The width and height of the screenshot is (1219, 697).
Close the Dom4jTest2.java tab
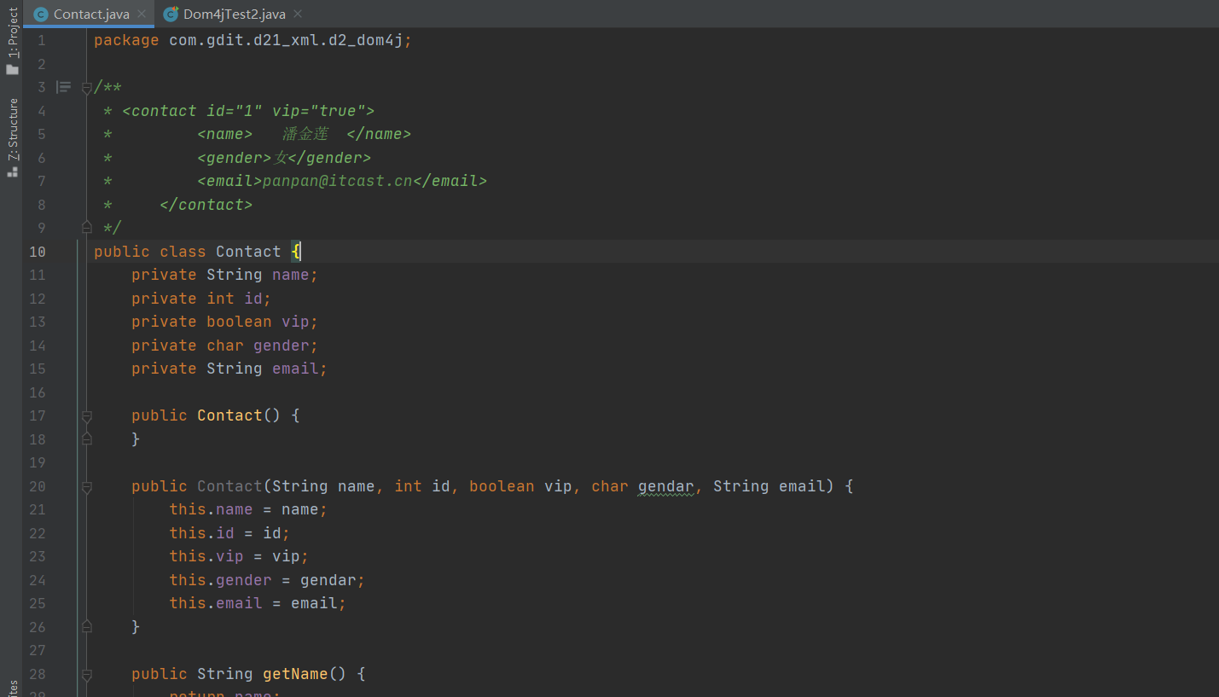click(298, 15)
